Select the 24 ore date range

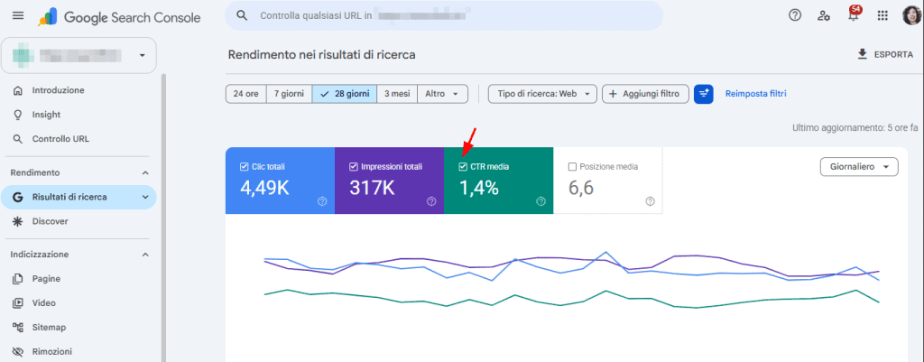point(245,94)
